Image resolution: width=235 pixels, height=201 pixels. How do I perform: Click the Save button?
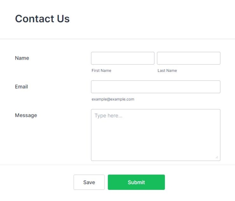(89, 182)
